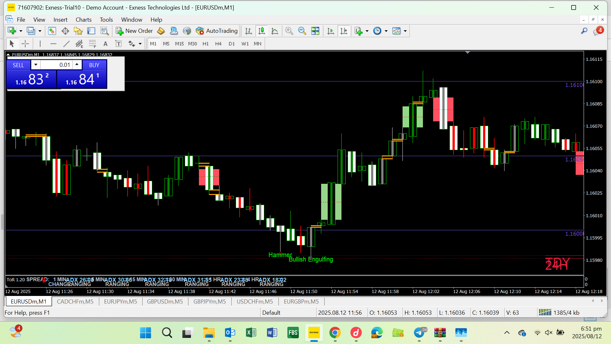The width and height of the screenshot is (611, 344).
Task: Open chart Templates icon
Action: (397, 31)
